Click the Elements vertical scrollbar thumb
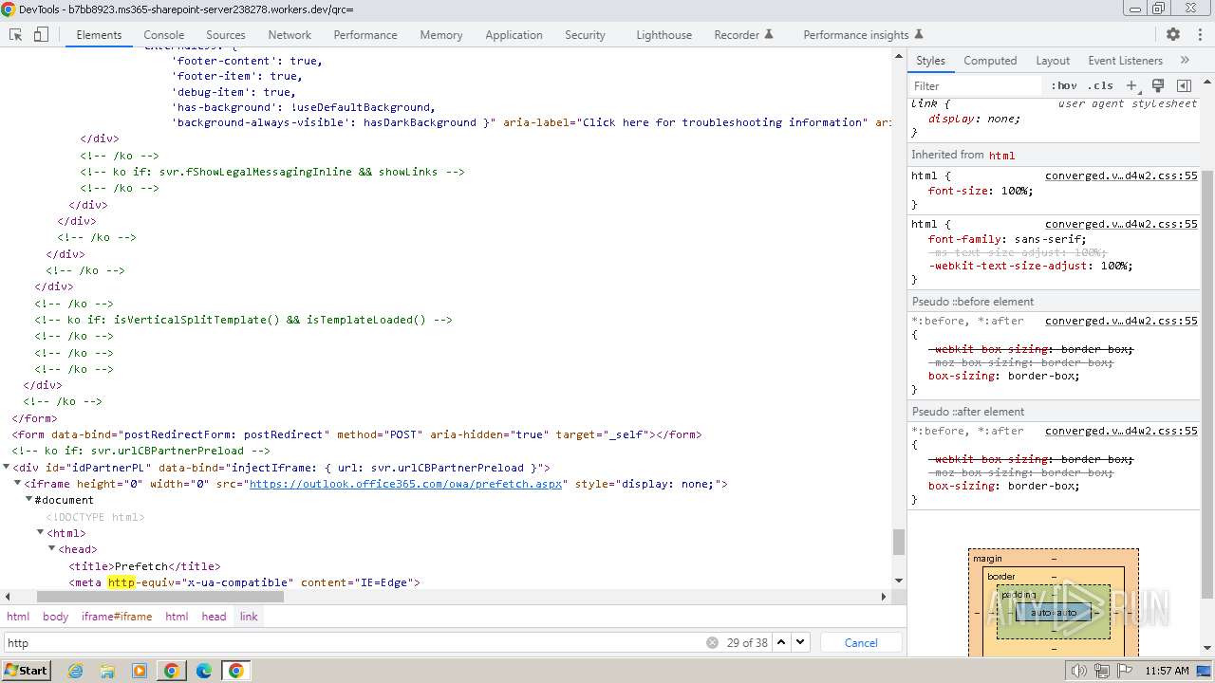Viewport: 1215px width, 683px height. [x=898, y=542]
